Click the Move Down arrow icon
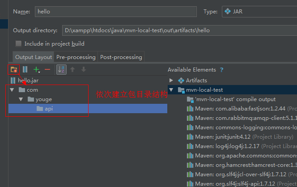297x187 pixels. pyautogui.click(x=84, y=69)
